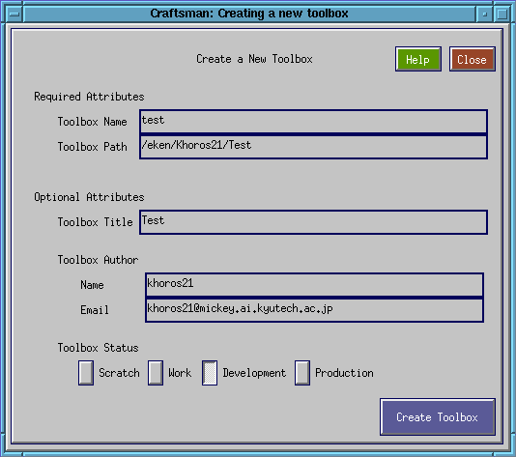The height and width of the screenshot is (457, 516).
Task: Maximize the Craftsman window
Action: pyautogui.click(x=502, y=14)
